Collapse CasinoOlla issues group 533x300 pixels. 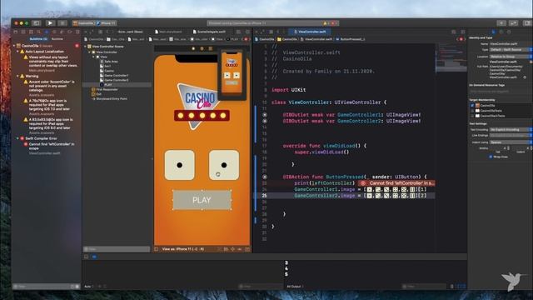click(15, 46)
